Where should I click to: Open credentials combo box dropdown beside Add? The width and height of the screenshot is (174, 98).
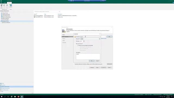point(106,37)
